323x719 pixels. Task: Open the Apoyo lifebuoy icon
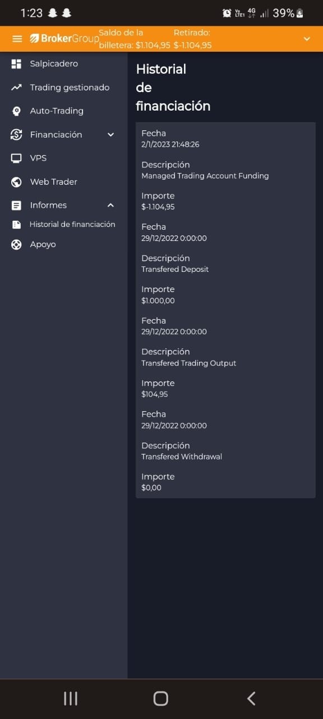coord(16,244)
